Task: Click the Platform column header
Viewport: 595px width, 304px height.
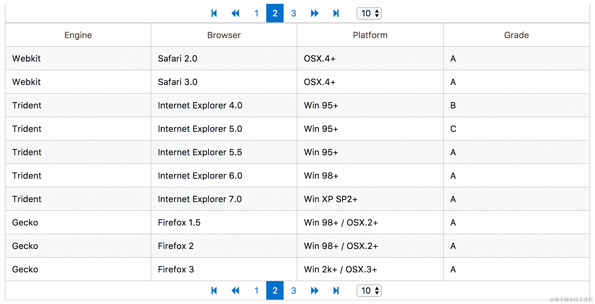Action: (370, 35)
